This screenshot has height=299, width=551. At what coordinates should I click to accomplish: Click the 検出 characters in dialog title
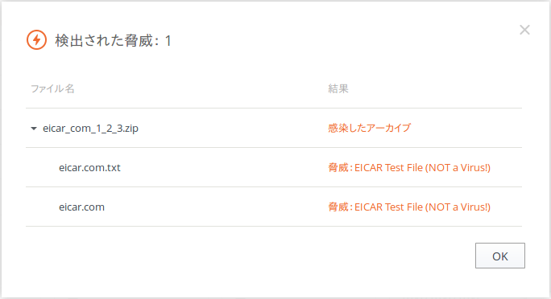[68, 41]
